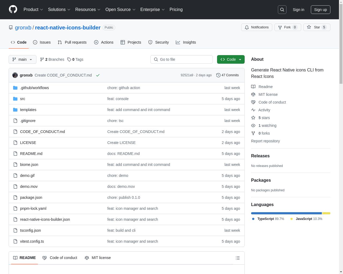Click the pulse icon beside Activity
The width and height of the screenshot is (343, 274).
click(x=253, y=110)
